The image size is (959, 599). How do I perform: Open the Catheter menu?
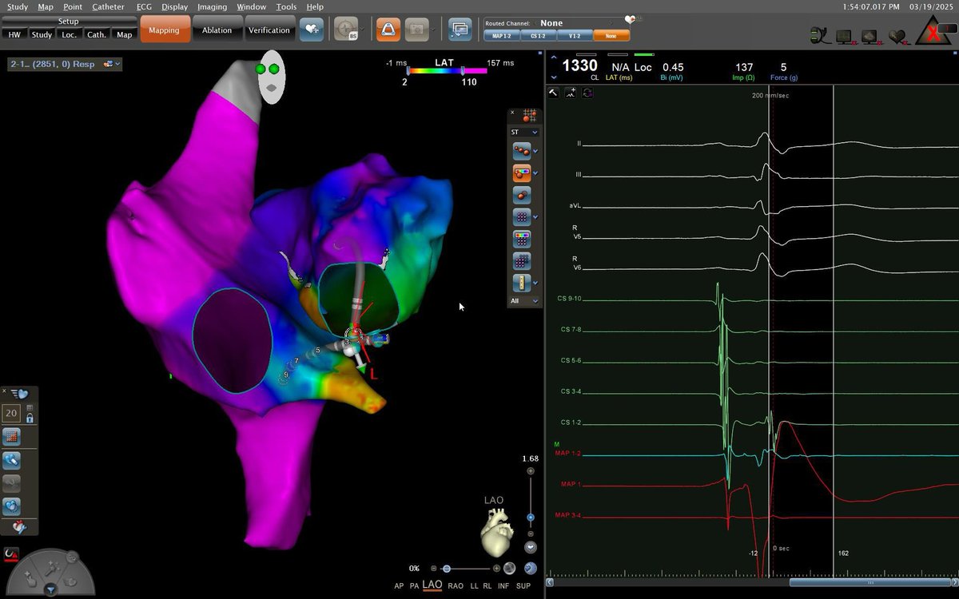[x=108, y=6]
